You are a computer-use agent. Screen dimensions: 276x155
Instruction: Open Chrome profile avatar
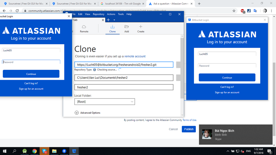[265, 11]
